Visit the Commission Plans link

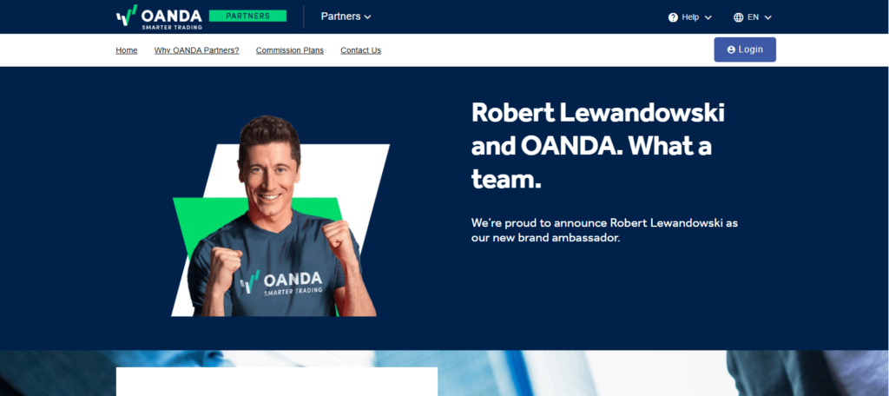click(x=290, y=50)
